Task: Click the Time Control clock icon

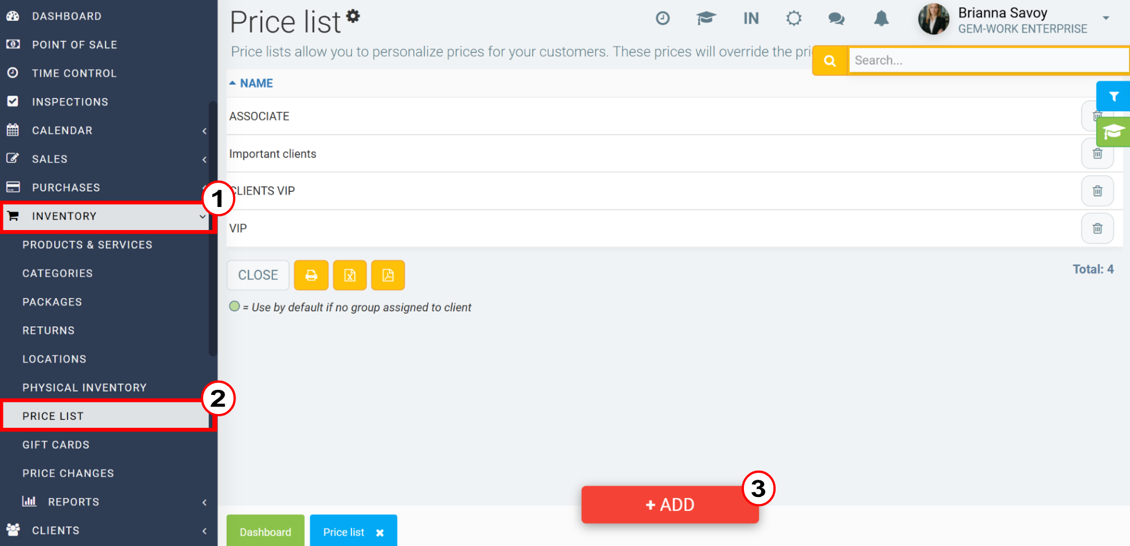Action: point(13,73)
